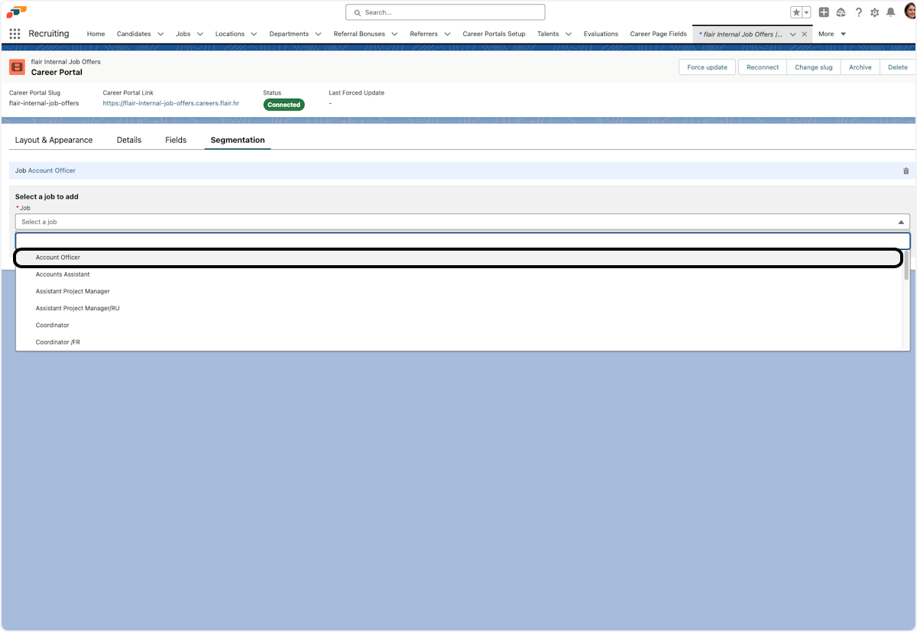The image size is (917, 632).
Task: Open the notifications bell
Action: coord(889,11)
